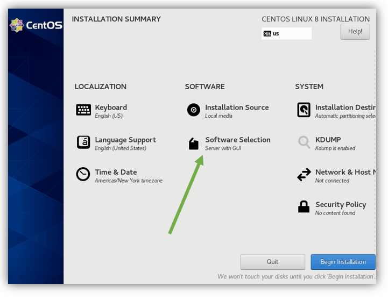
Task: Click 'Server with GUI' text
Action: pos(223,148)
